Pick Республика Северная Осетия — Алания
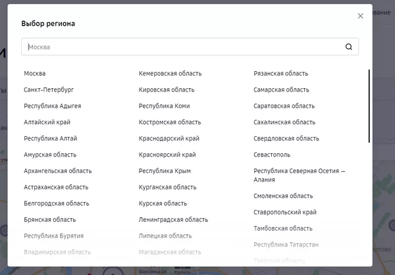Viewport: 395px width, 275px height. (299, 175)
